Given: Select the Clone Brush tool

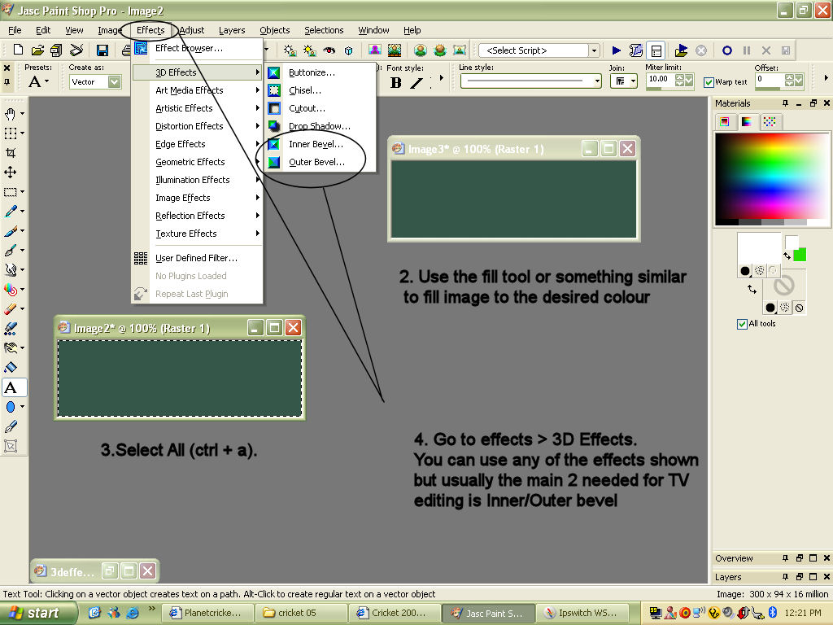Looking at the screenshot, I should [11, 250].
